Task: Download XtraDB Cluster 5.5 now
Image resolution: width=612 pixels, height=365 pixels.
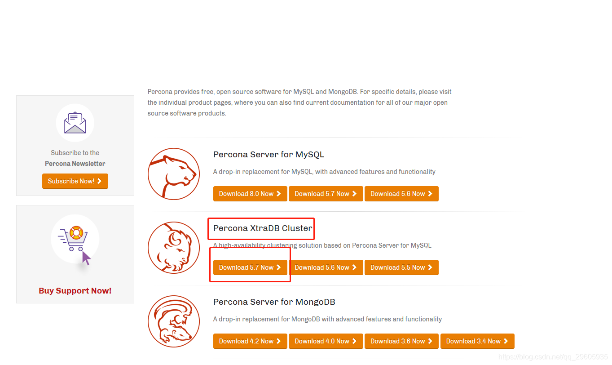Action: click(401, 267)
